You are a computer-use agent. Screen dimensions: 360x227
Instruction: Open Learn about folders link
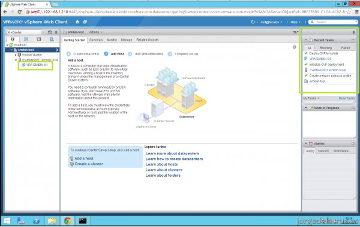point(163,175)
